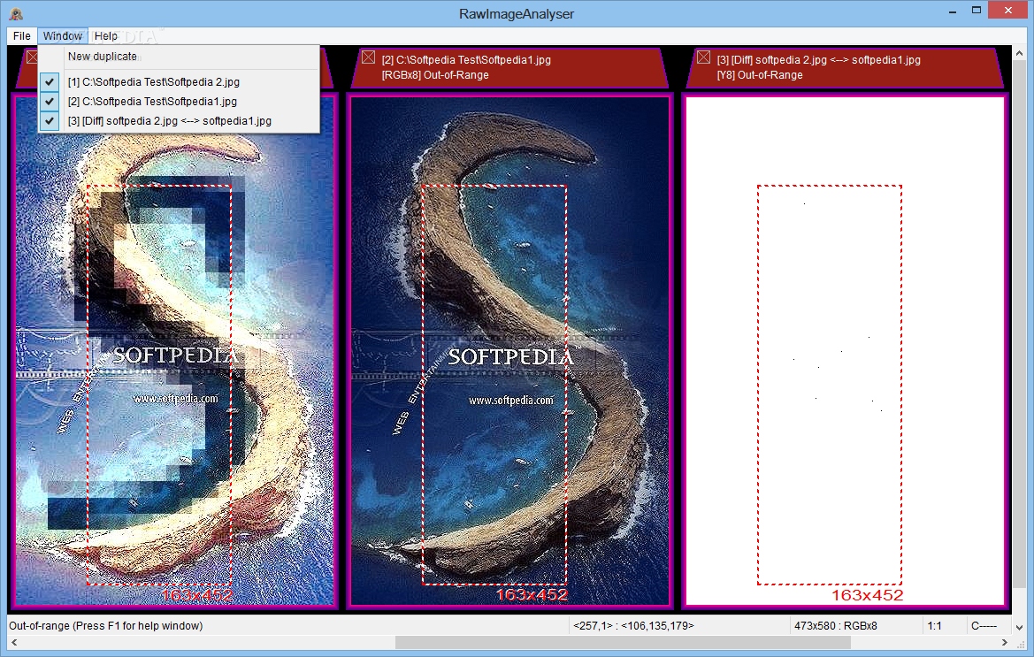Click the right arrow of horizontal scrollbar

click(x=1004, y=642)
